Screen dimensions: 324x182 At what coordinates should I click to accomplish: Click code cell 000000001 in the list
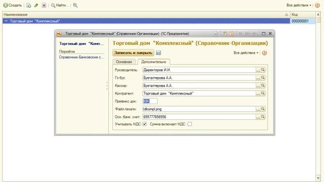pyautogui.click(x=303, y=21)
